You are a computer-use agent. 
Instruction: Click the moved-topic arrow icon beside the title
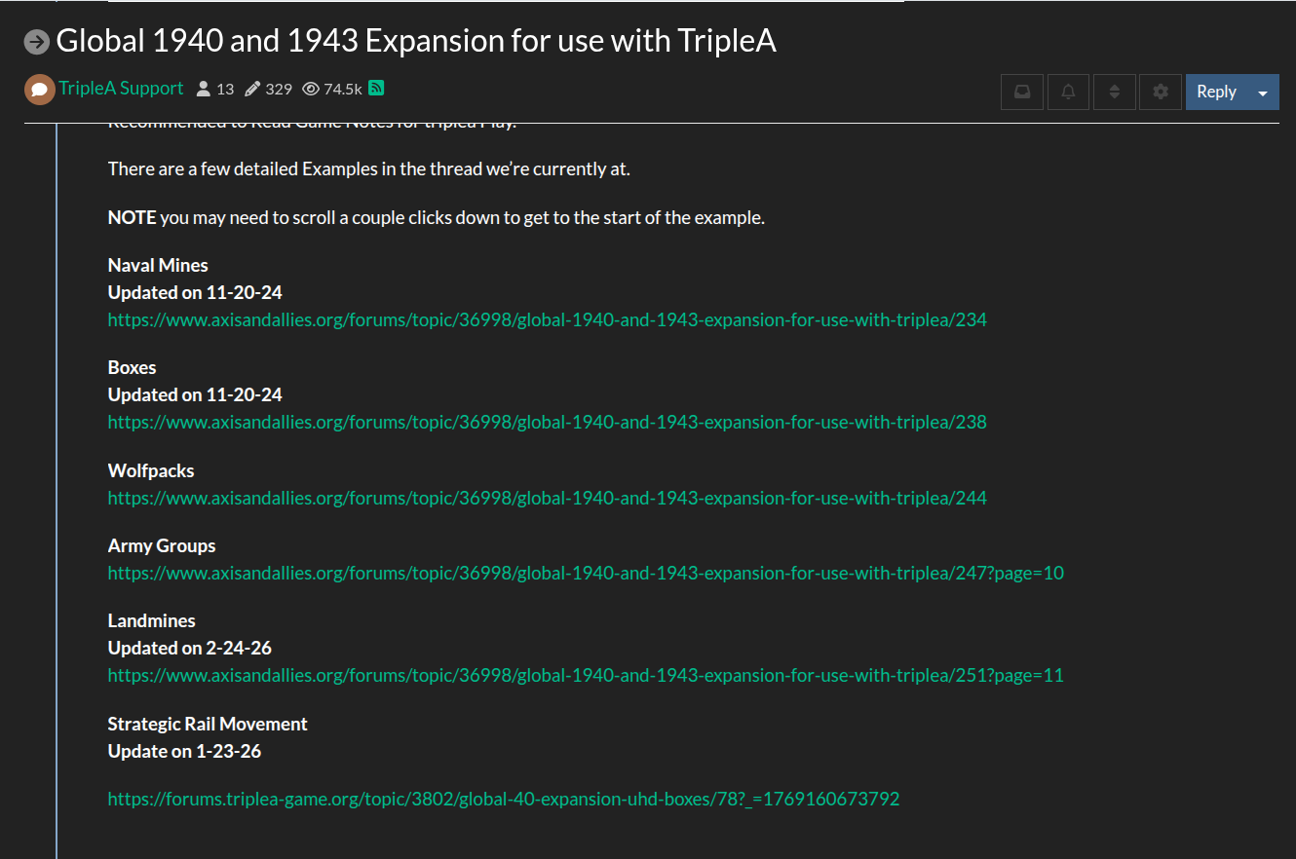[37, 42]
